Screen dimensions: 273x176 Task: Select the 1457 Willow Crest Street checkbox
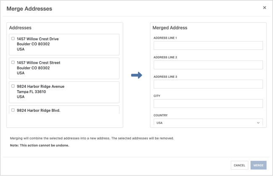point(13,63)
